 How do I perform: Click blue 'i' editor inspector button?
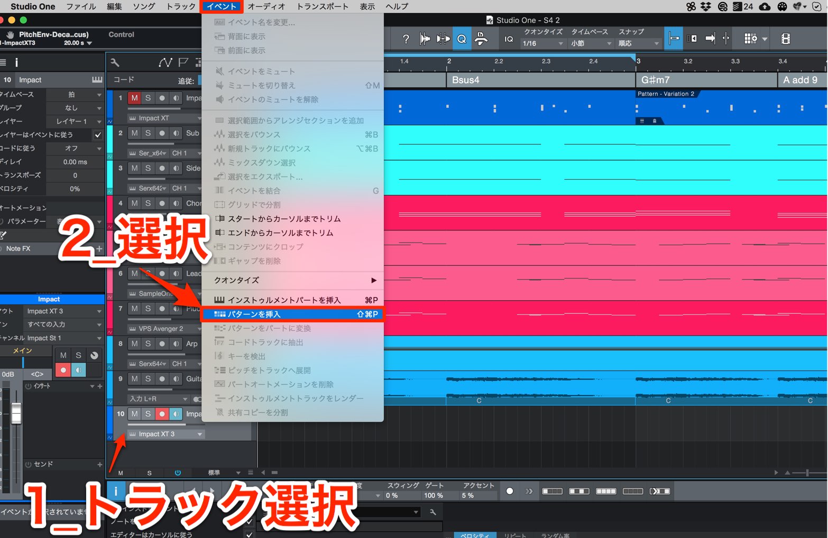coord(116,491)
